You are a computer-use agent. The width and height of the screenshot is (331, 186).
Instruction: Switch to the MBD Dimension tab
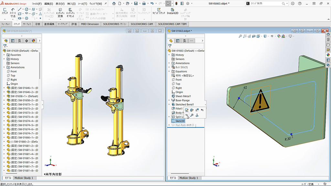pyautogui.click(x=90, y=24)
